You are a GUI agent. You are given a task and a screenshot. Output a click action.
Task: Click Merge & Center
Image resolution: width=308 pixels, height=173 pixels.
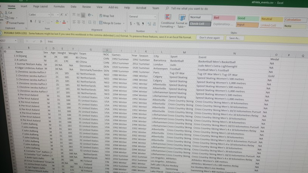110,23
